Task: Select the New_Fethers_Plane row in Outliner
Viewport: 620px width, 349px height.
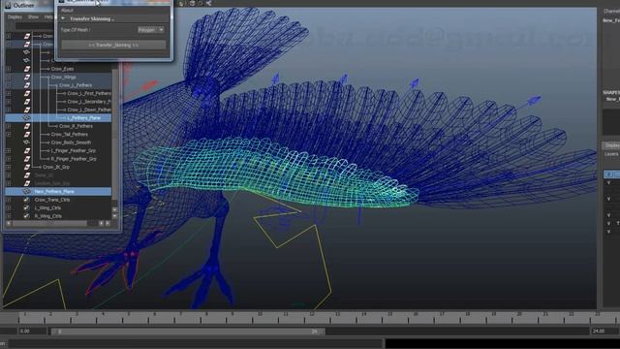Action: [58, 192]
